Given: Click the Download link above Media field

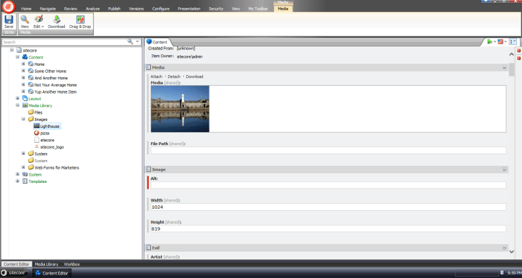Looking at the screenshot, I should pyautogui.click(x=194, y=76).
